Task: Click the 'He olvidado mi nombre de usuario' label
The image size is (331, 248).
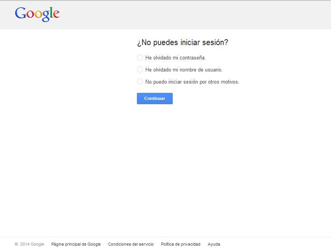Action: pyautogui.click(x=184, y=70)
